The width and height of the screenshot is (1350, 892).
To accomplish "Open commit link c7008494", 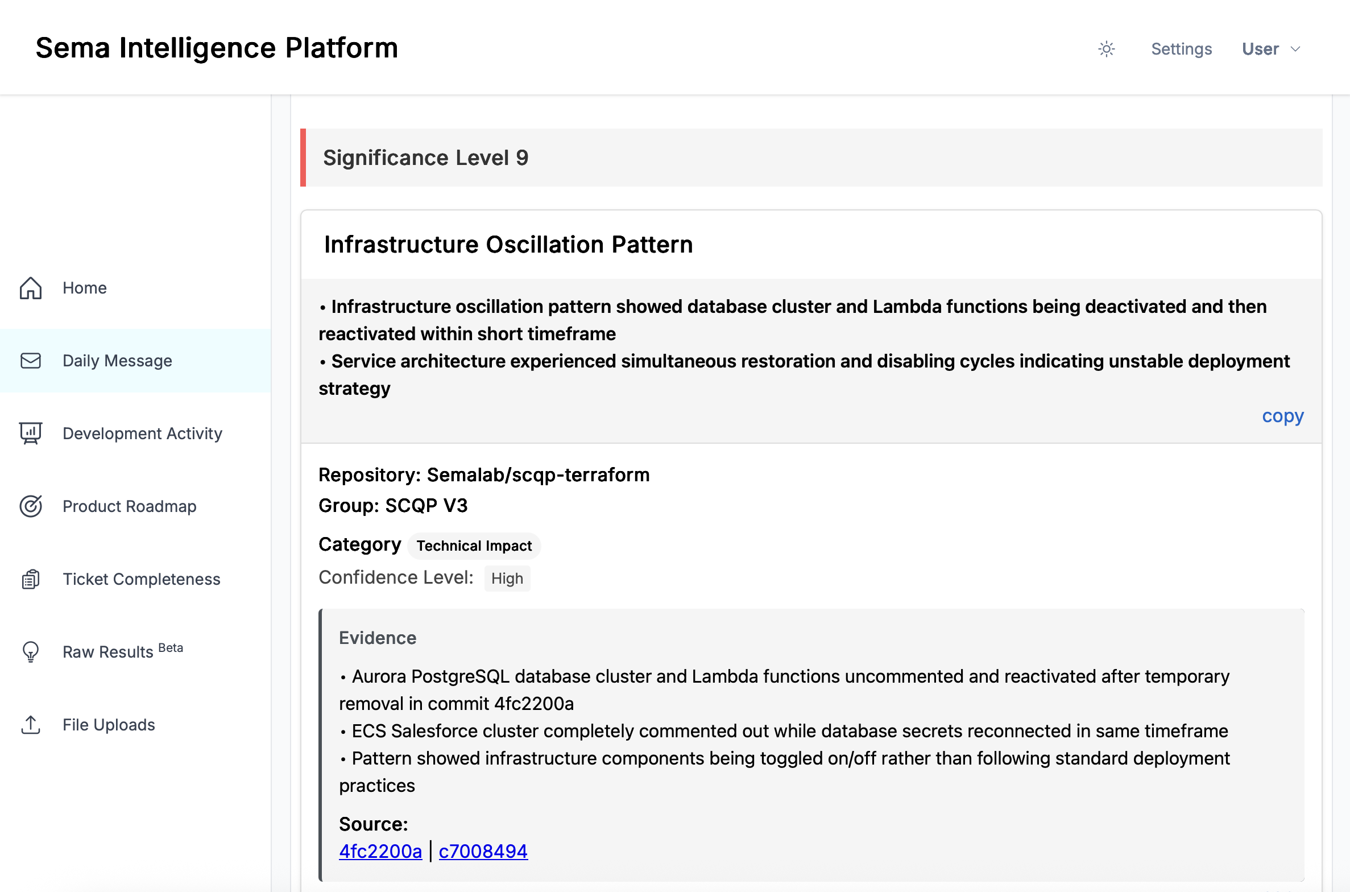I will 483,851.
